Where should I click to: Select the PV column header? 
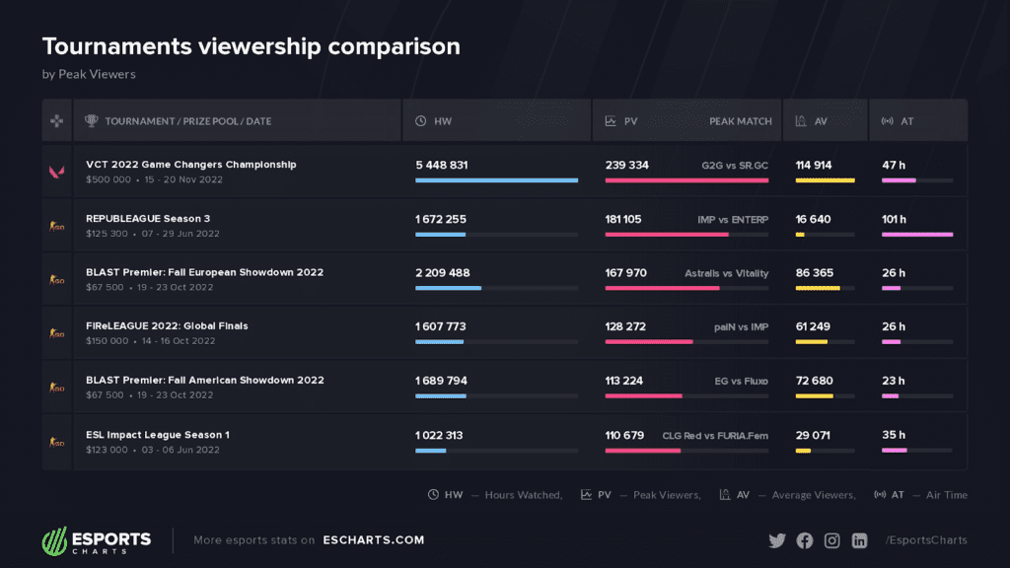630,121
